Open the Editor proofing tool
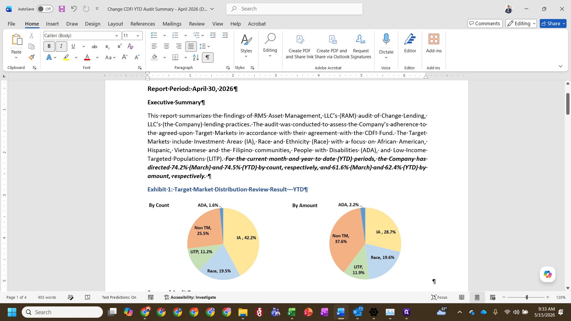 coord(410,44)
